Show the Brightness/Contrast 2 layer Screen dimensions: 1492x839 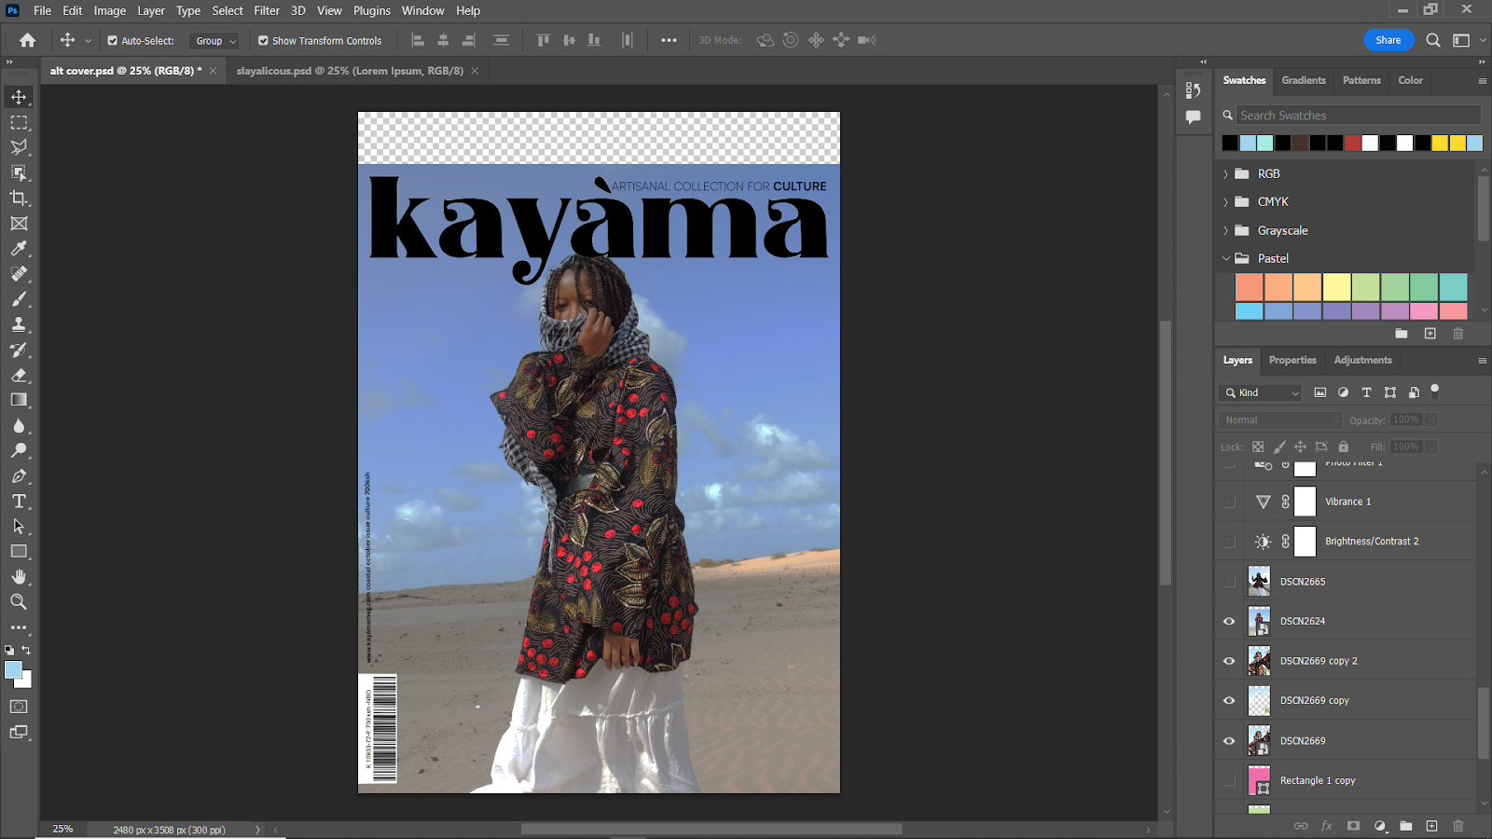[x=1229, y=542]
